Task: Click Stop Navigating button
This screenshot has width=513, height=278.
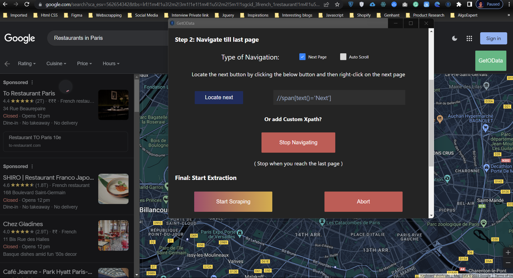Action: coord(298,142)
